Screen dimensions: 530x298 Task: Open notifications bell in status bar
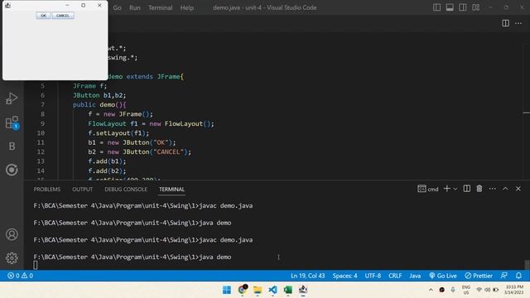pos(518,276)
